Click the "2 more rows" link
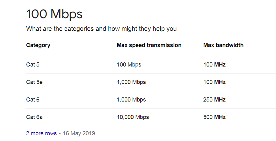 pos(41,133)
